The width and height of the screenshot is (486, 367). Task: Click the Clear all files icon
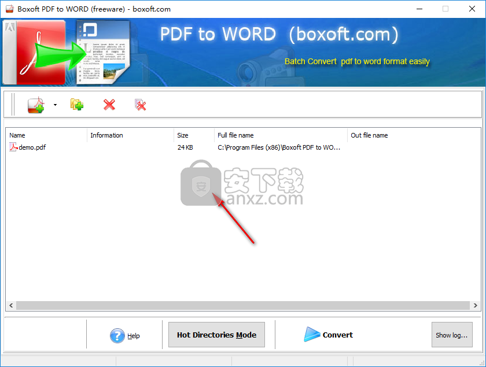pos(141,105)
